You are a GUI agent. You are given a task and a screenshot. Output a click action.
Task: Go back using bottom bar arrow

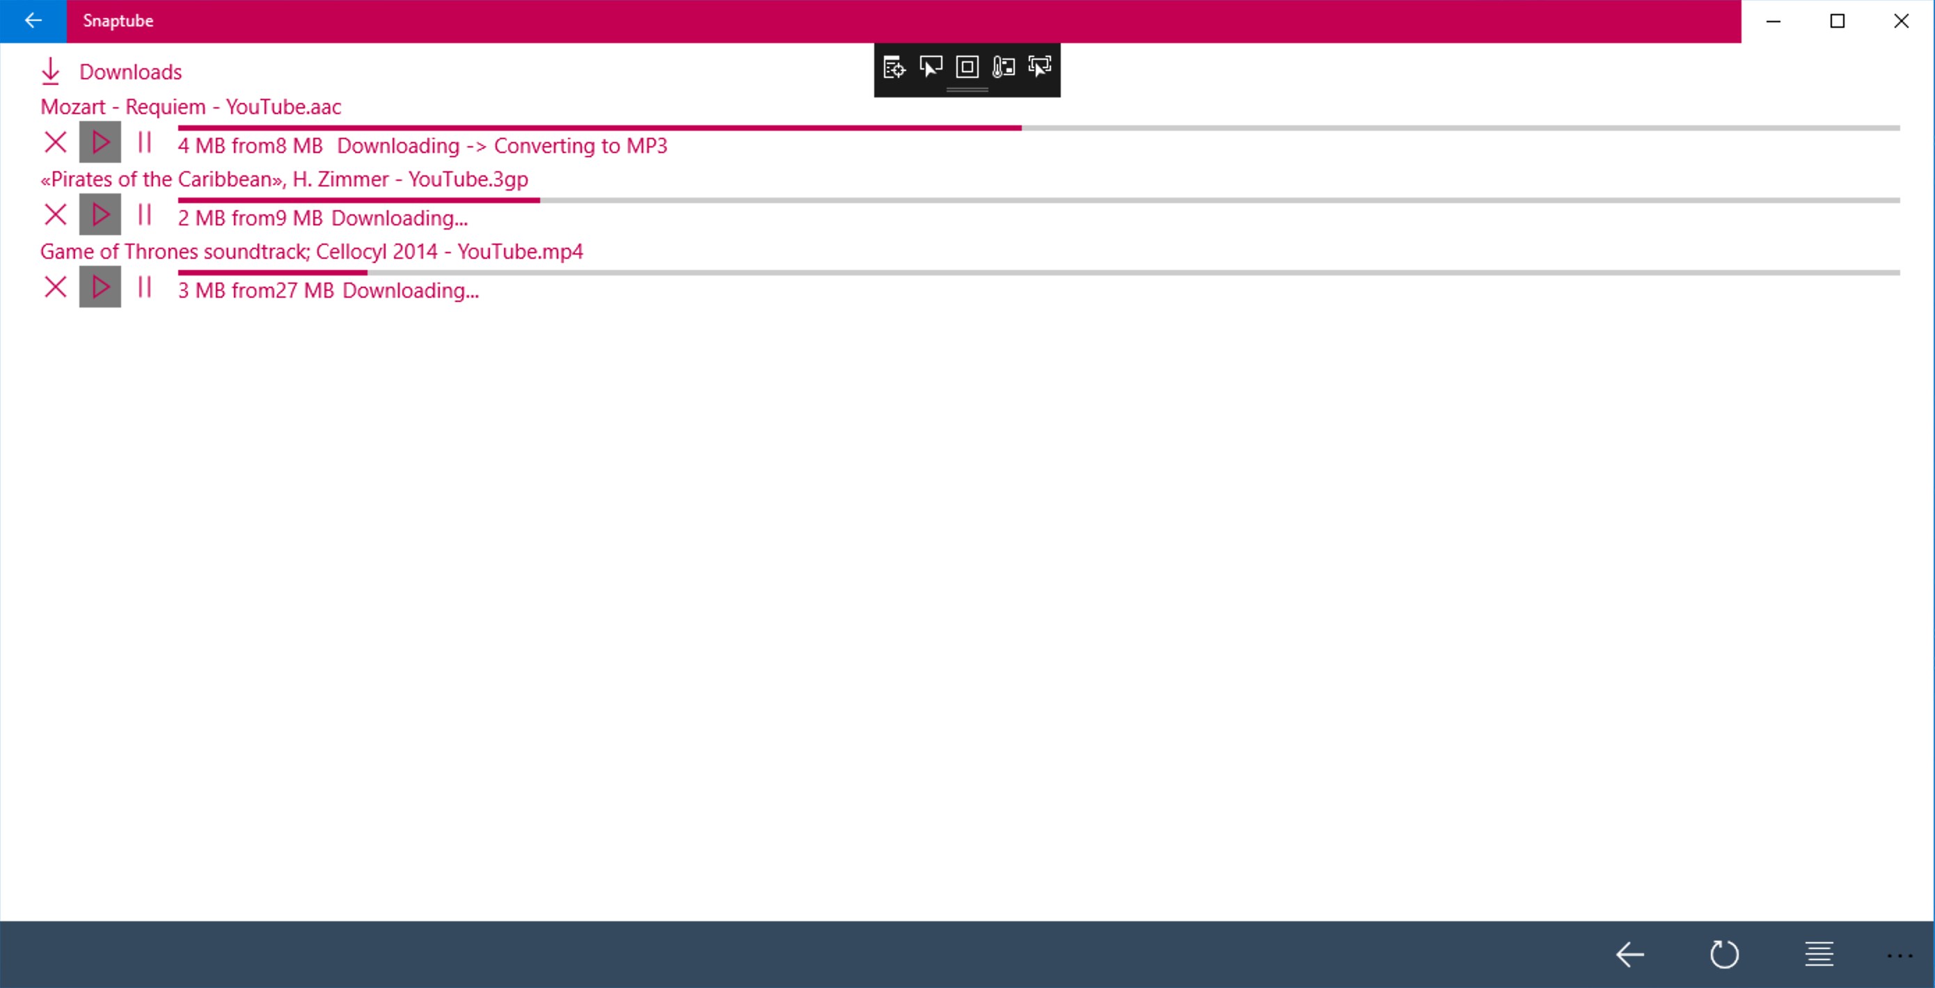point(1629,955)
